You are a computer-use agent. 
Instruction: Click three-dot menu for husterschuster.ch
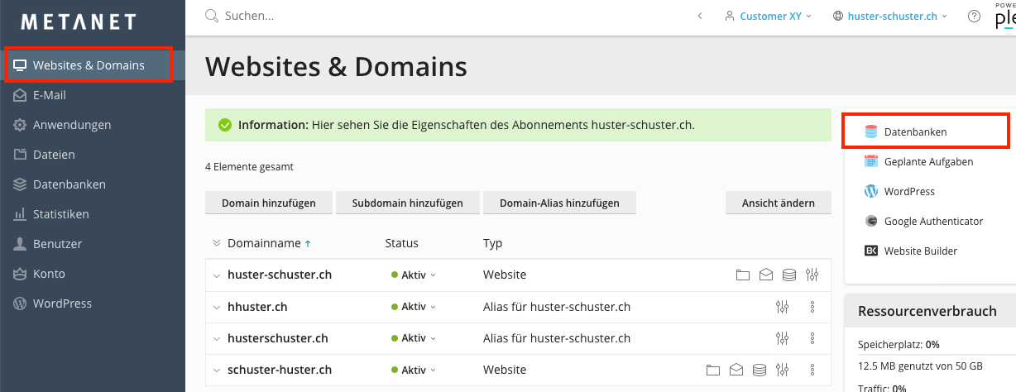click(x=812, y=338)
